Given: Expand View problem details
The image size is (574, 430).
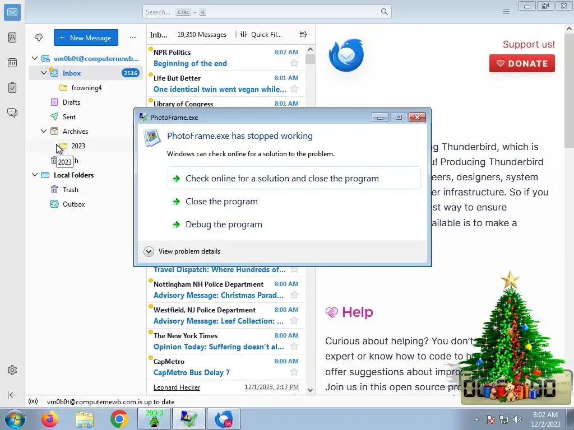Looking at the screenshot, I should tap(182, 251).
